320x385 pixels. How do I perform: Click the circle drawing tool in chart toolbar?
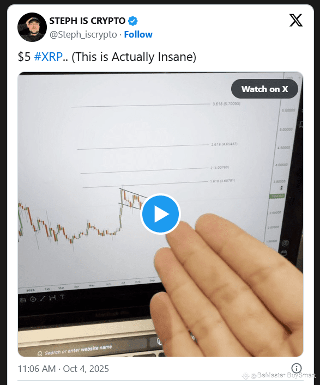(33, 299)
